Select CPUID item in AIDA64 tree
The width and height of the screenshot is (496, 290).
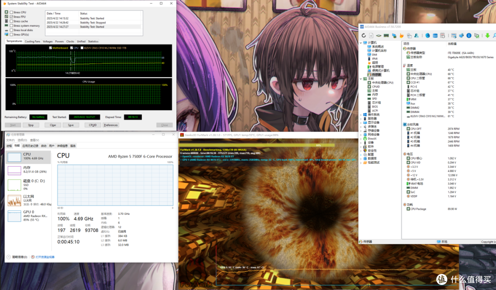374,87
